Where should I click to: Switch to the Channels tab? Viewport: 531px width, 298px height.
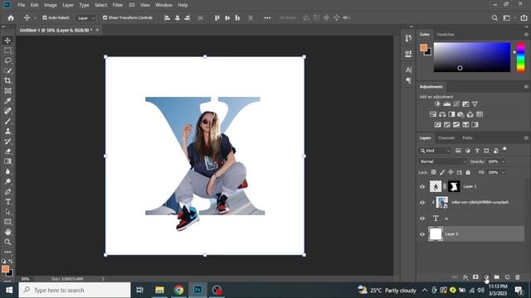tap(446, 138)
